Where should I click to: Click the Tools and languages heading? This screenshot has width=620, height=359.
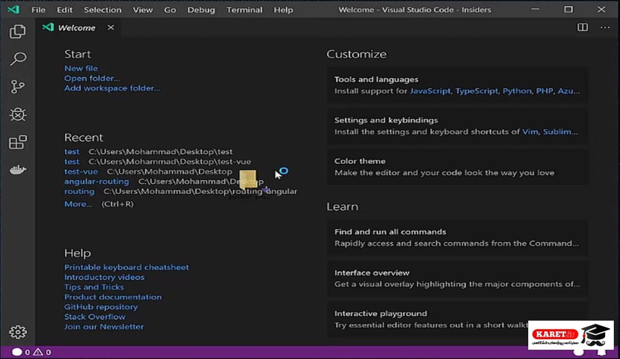click(376, 79)
